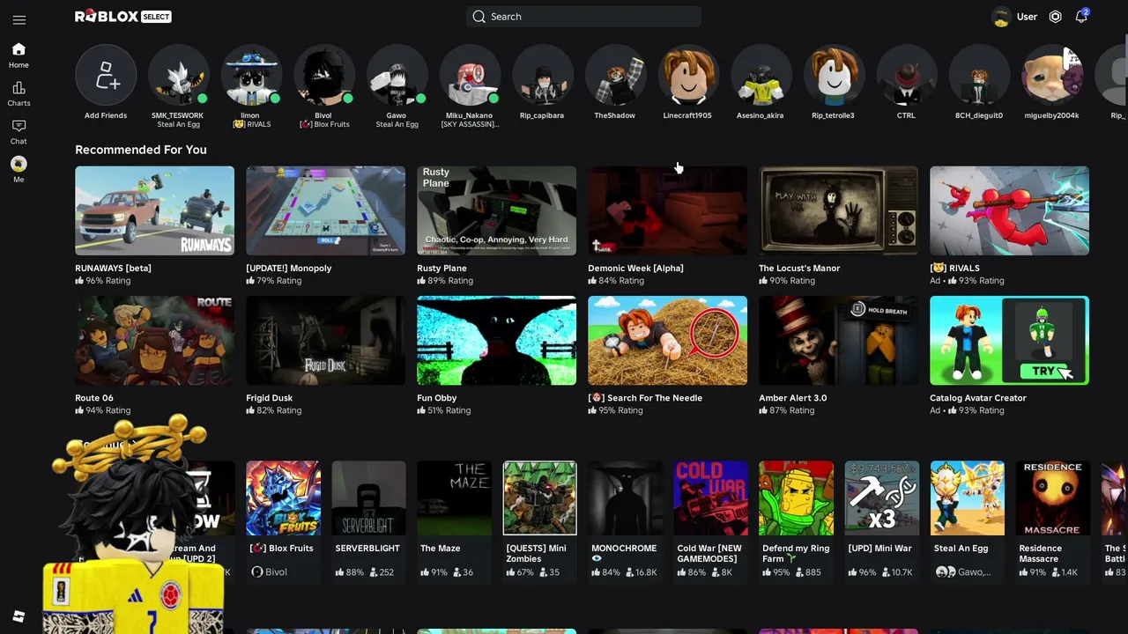Open friend Rip_tetrolle3's avatar
The width and height of the screenshot is (1128, 634).
coord(834,76)
